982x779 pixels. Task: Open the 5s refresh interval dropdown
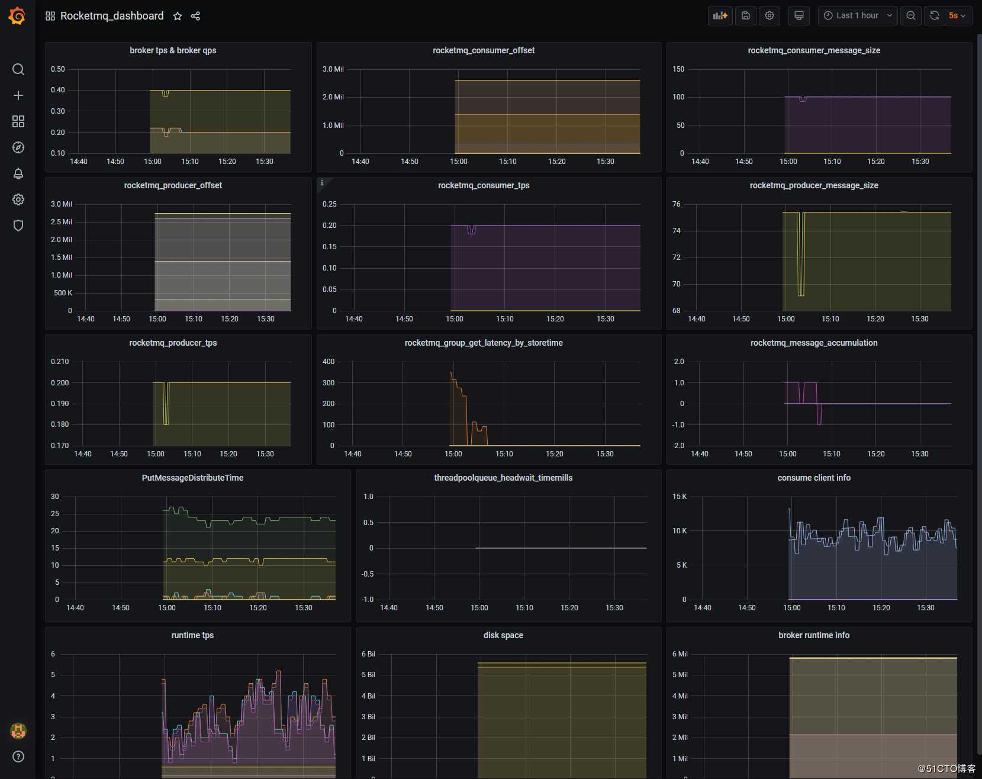pyautogui.click(x=957, y=16)
